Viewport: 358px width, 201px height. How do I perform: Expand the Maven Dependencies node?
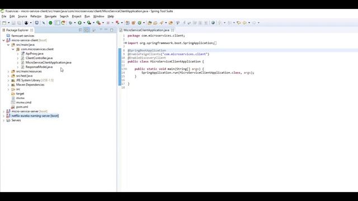[x=8, y=85]
